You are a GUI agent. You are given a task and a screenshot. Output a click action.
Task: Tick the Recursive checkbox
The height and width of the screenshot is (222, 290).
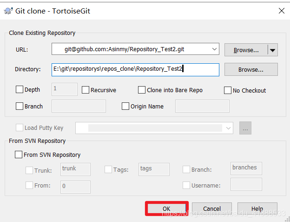[x=86, y=90]
